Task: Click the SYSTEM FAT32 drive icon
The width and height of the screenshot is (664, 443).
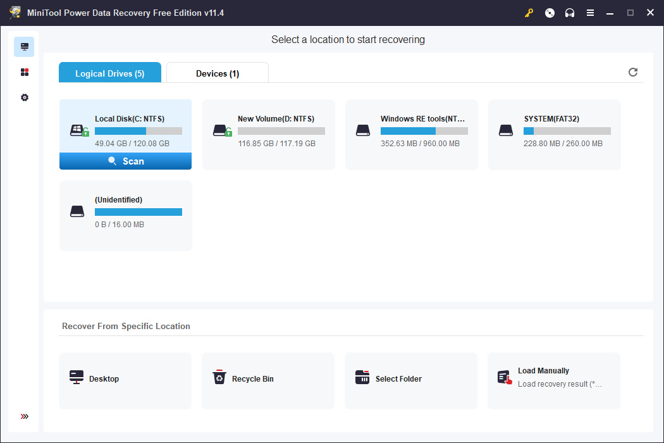Action: tap(506, 130)
